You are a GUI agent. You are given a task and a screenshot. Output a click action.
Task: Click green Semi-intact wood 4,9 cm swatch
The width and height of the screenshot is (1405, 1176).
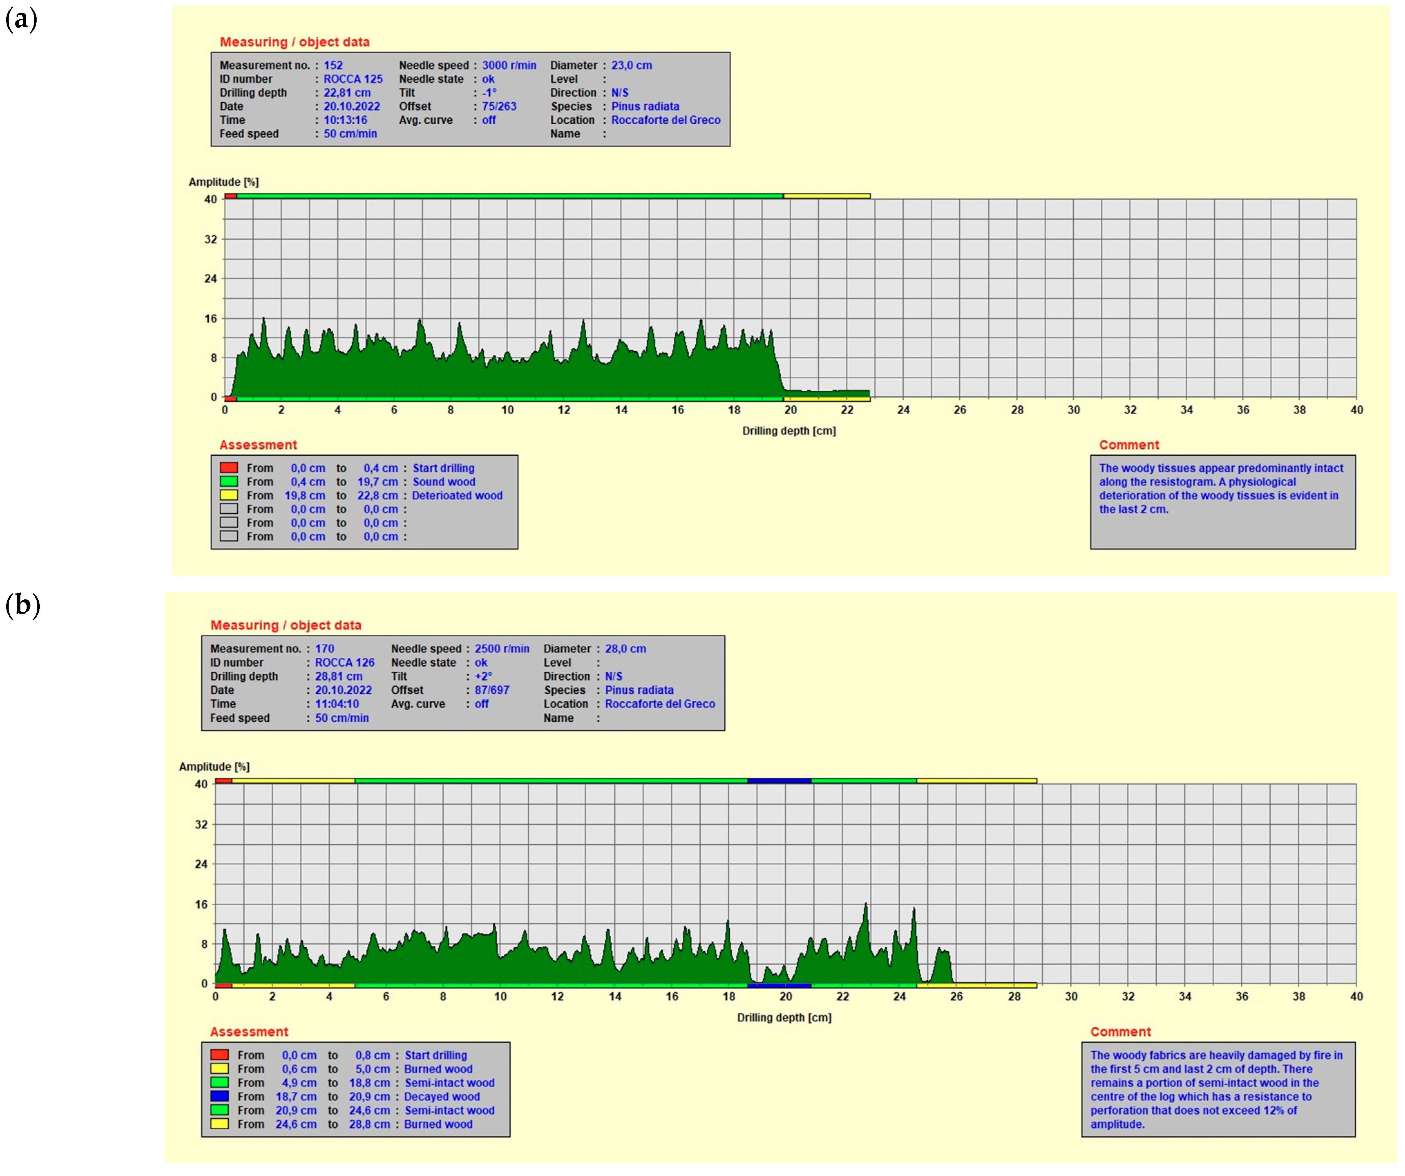(219, 1082)
